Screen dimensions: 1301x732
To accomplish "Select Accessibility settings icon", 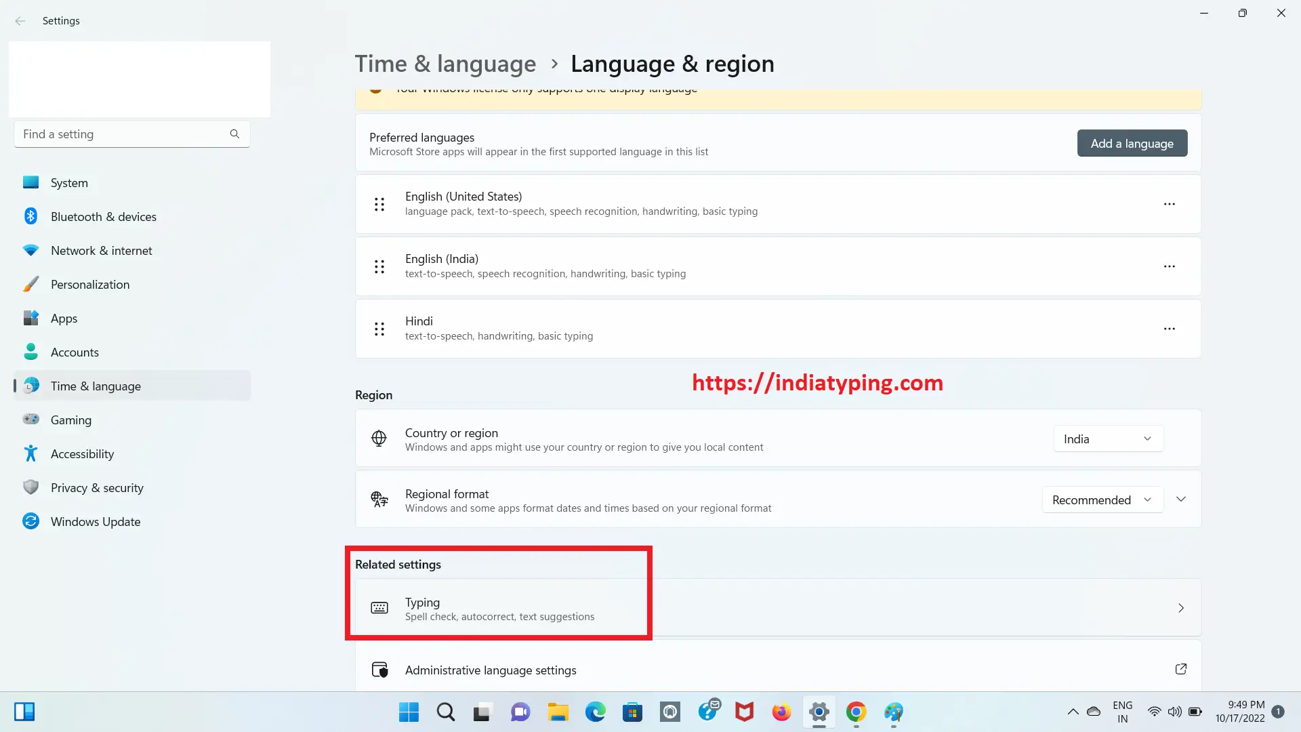I will point(31,453).
